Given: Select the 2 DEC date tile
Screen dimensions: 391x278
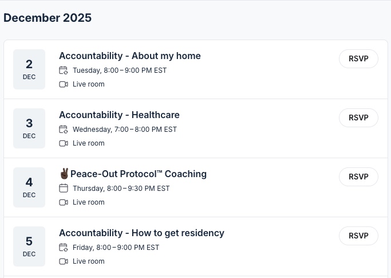Looking at the screenshot, I should [x=29, y=69].
